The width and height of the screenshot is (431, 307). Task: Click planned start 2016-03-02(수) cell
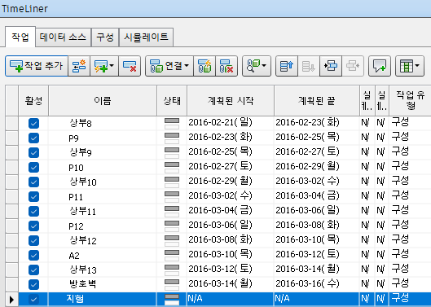[x=231, y=195]
